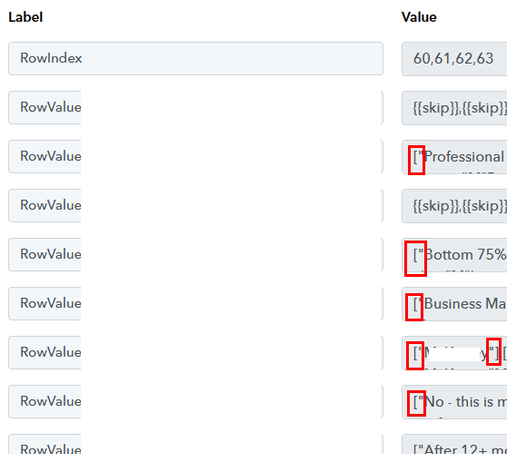Click the "No - this is m" value field
507x462 pixels.
click(x=454, y=402)
